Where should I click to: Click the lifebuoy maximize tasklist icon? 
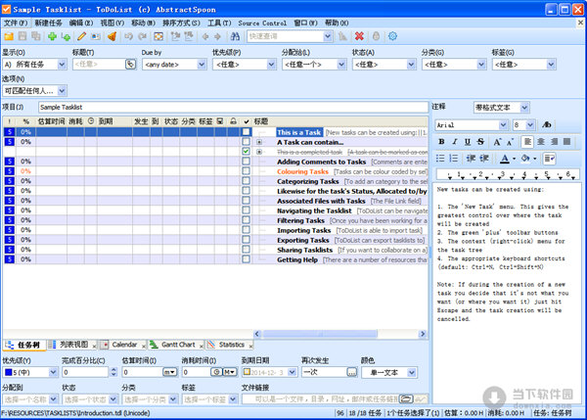[158, 36]
